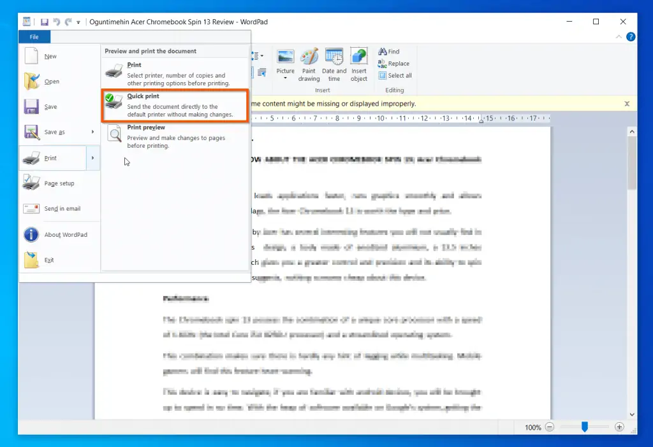Viewport: 653px width, 447px height.
Task: Open the Find tool
Action: click(x=391, y=52)
